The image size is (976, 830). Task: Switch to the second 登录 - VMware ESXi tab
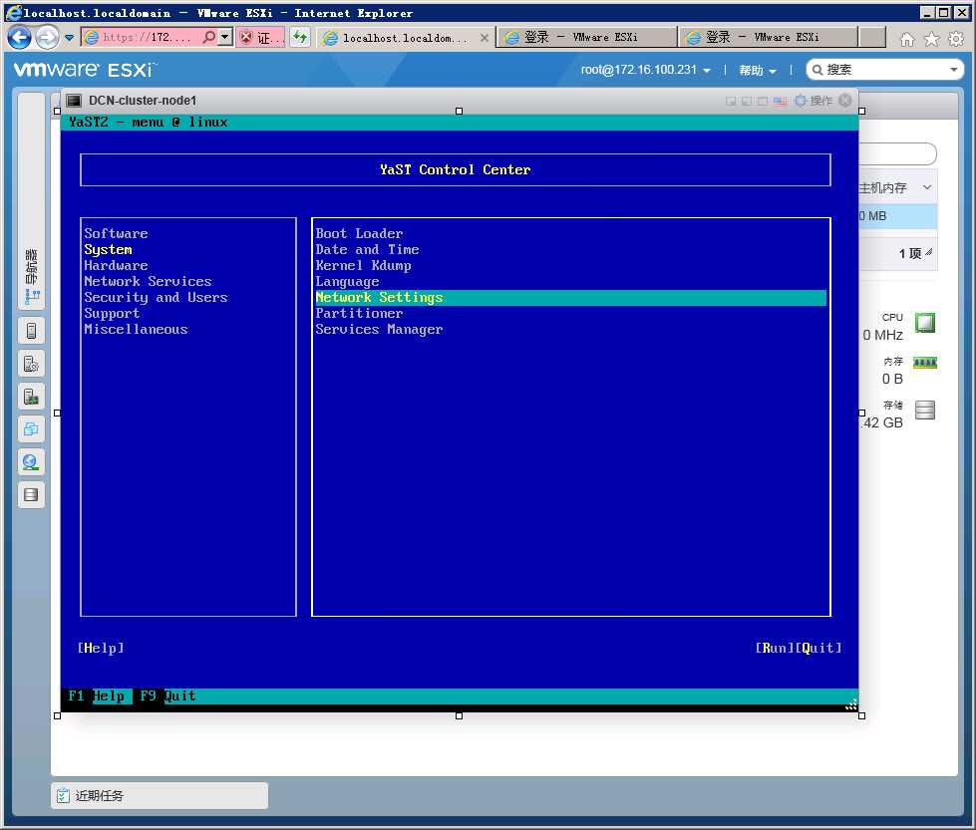[768, 37]
